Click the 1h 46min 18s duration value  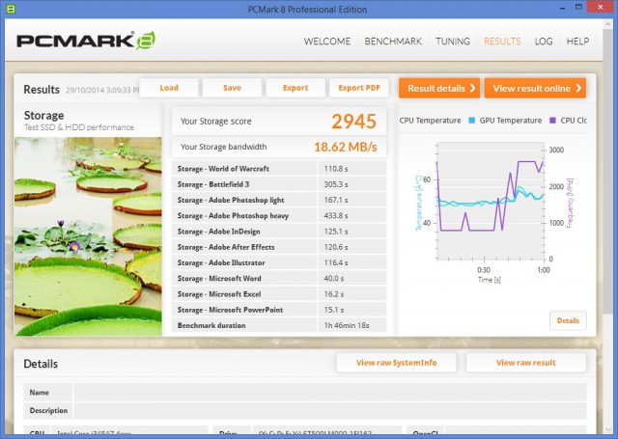pyautogui.click(x=347, y=325)
